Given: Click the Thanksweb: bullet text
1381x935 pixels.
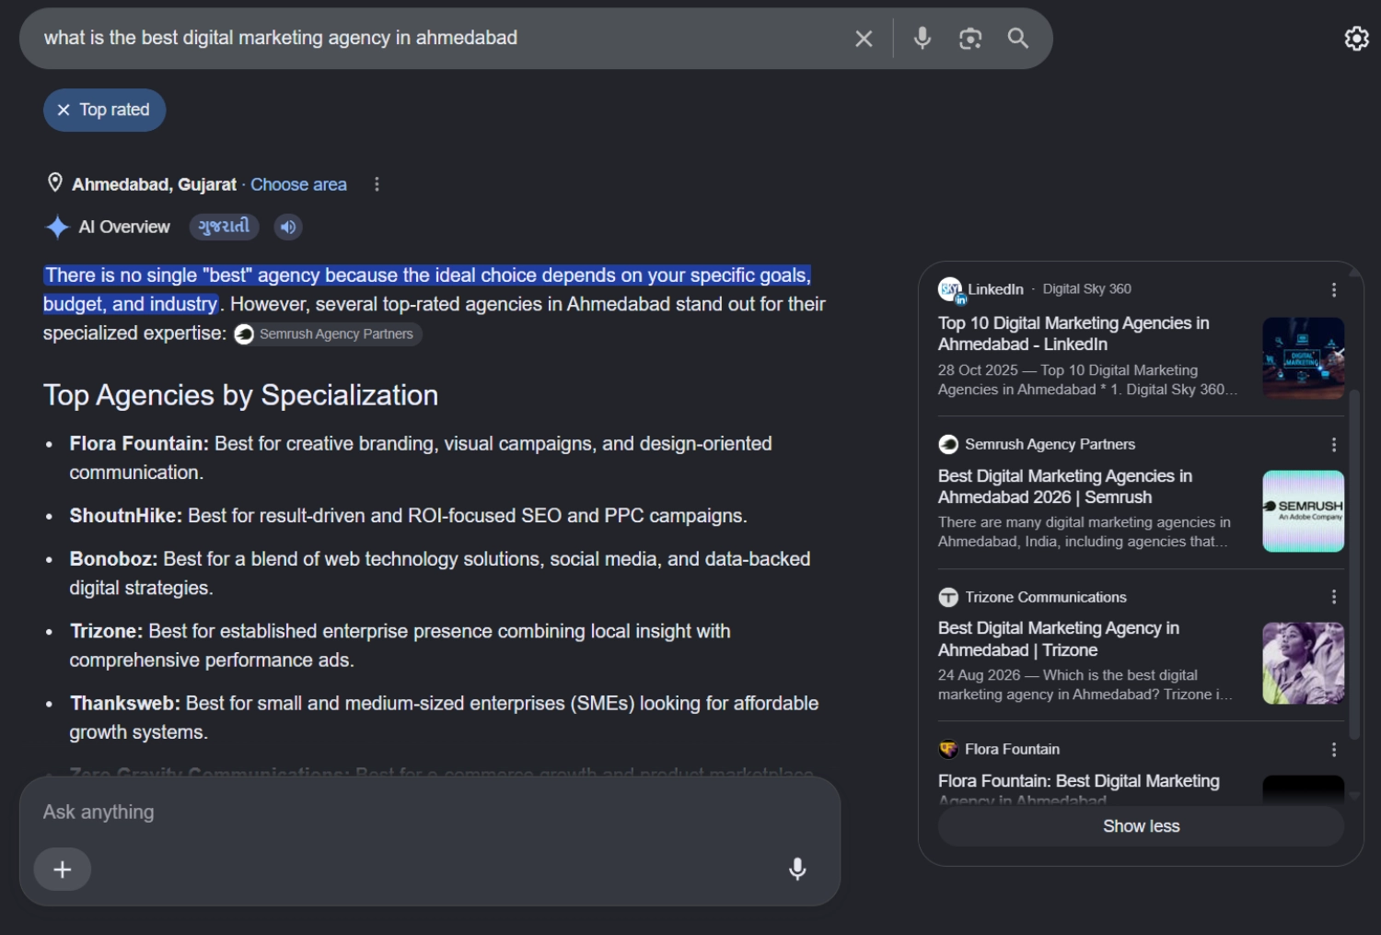Looking at the screenshot, I should (444, 718).
